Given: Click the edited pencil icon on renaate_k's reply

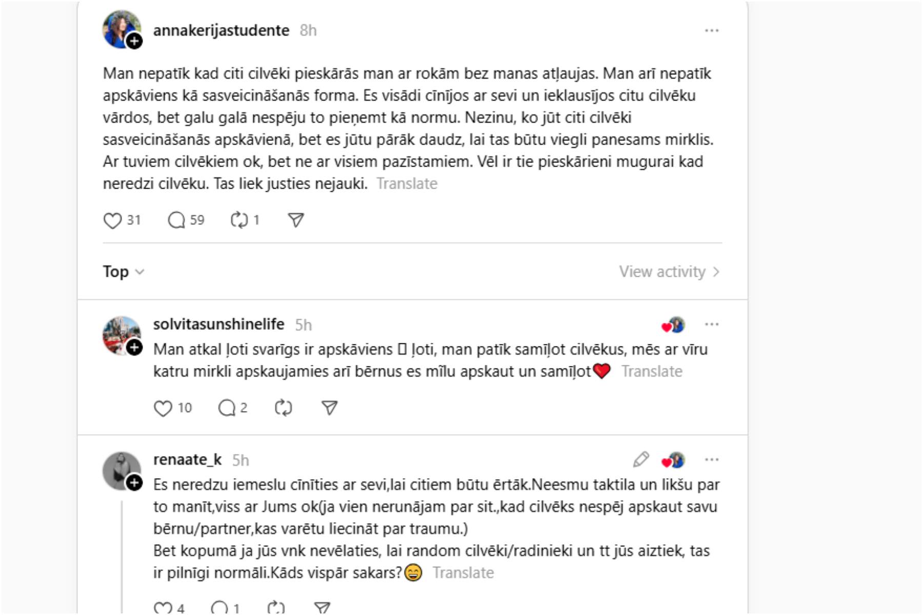Looking at the screenshot, I should 640,460.
